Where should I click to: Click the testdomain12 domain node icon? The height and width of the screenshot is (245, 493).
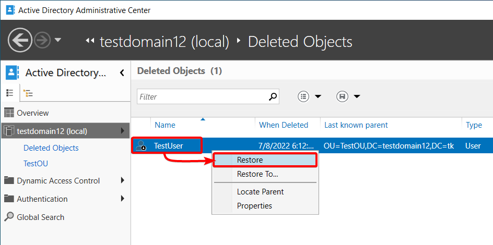point(9,131)
